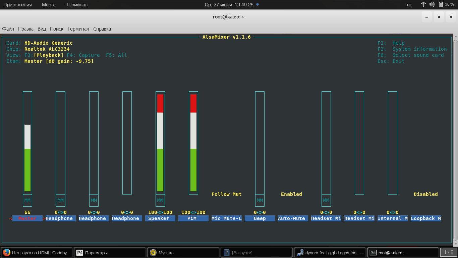Switch to Параметры window in taskbar
The image size is (458, 258).
tap(110, 253)
